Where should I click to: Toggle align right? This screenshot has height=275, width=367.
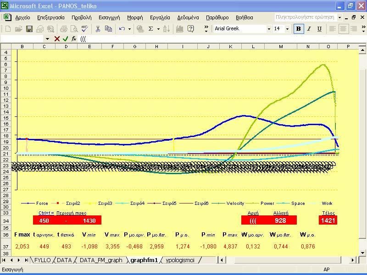[x=353, y=29]
